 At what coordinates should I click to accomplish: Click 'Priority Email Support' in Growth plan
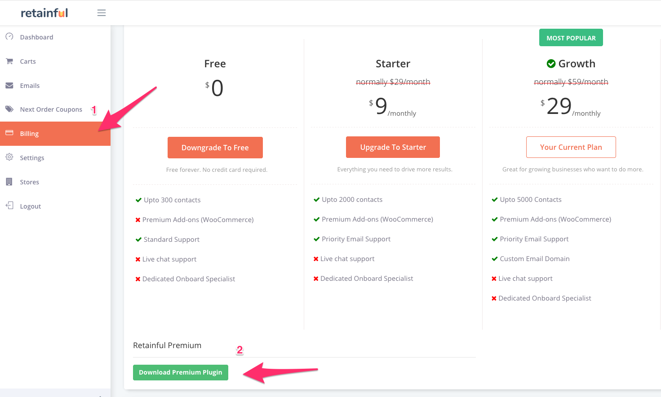(x=534, y=239)
